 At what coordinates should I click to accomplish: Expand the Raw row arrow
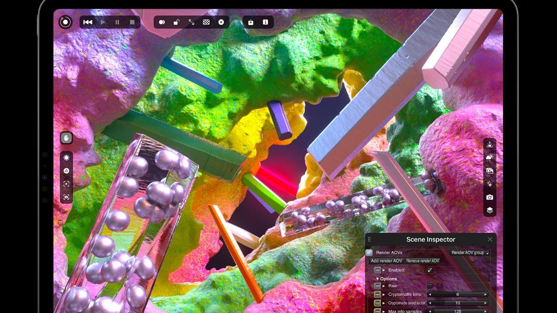[x=384, y=286]
